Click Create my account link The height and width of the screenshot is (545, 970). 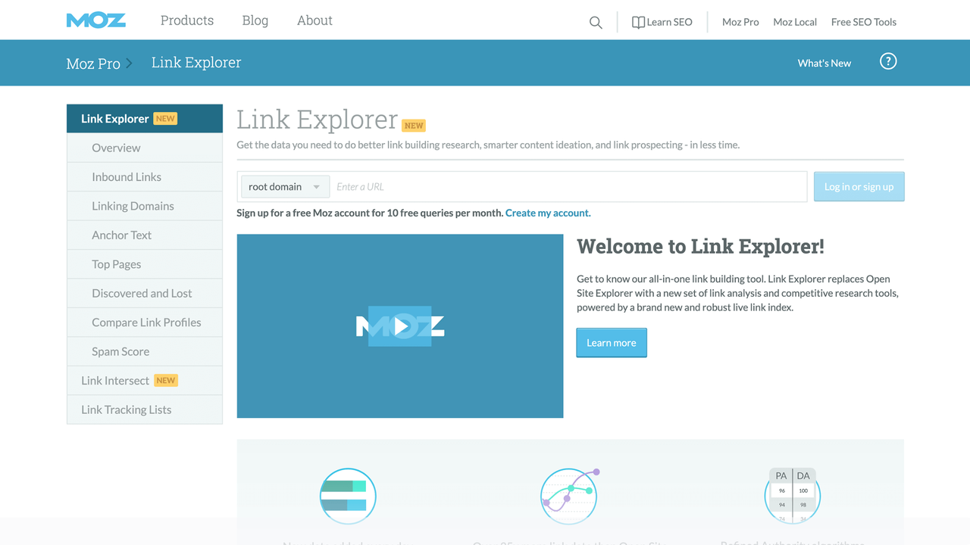click(548, 213)
